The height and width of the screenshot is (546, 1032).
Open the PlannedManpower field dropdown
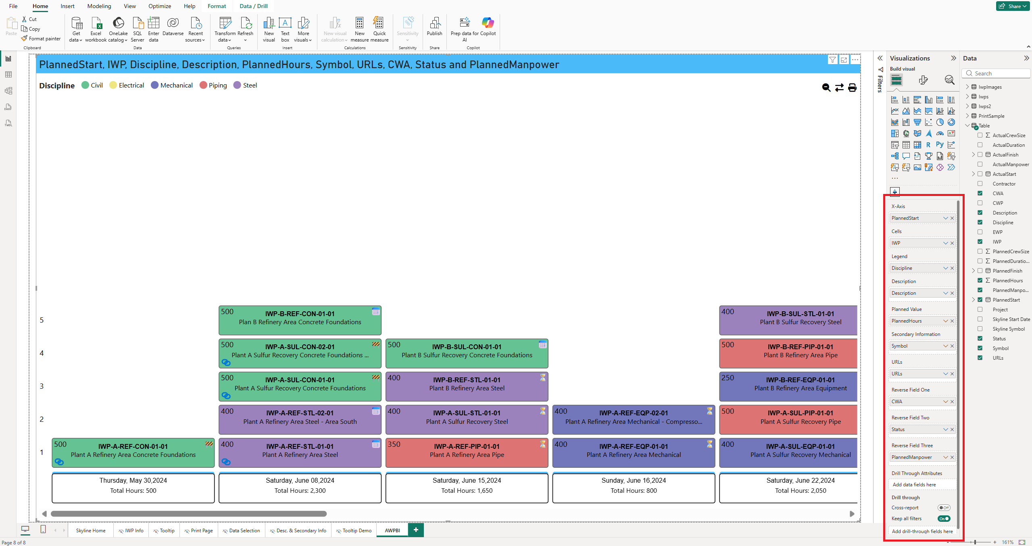coord(945,457)
